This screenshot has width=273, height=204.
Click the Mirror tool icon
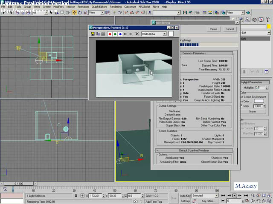click(185, 12)
